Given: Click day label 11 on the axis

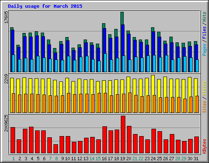Looking at the screenshot, I should click(x=73, y=159).
